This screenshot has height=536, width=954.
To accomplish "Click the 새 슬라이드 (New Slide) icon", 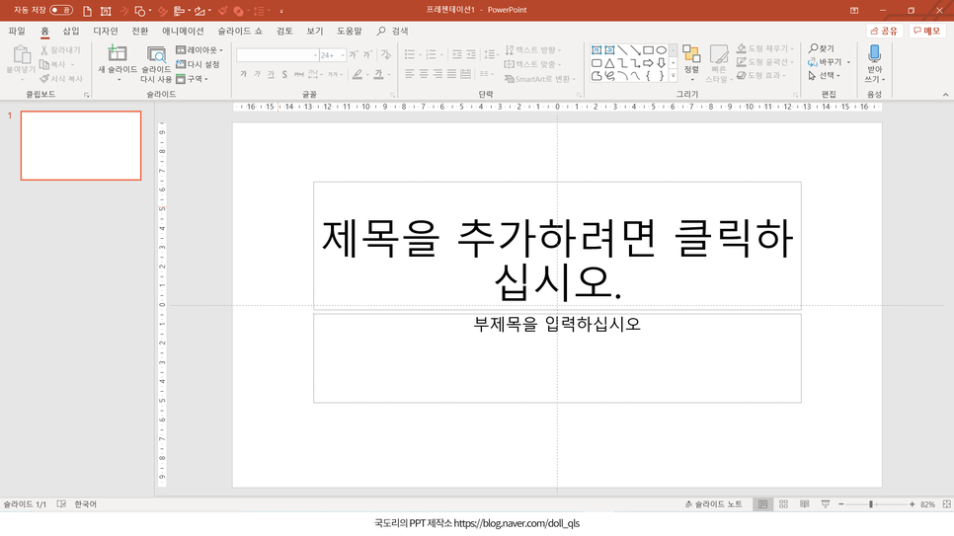I will coord(117,53).
